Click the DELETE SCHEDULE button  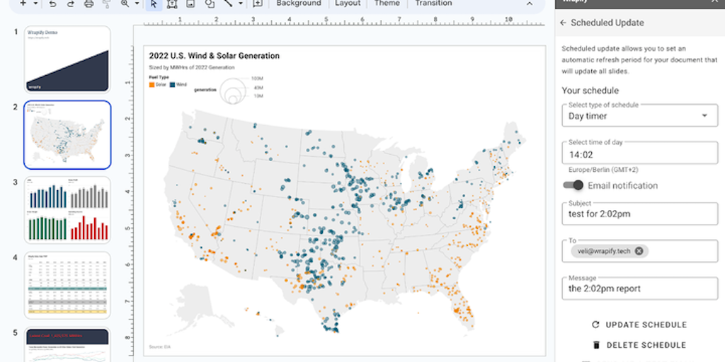(639, 345)
